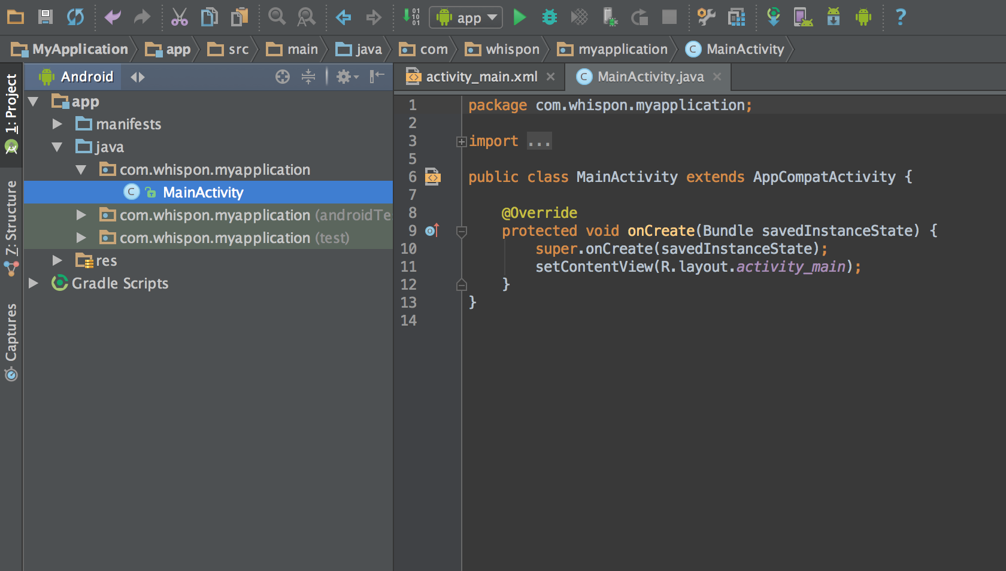
Task: Click the Hide Project panel icon
Action: tap(377, 76)
